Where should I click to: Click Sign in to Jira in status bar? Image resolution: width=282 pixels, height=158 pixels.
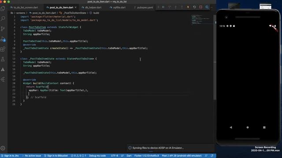(x=10, y=156)
